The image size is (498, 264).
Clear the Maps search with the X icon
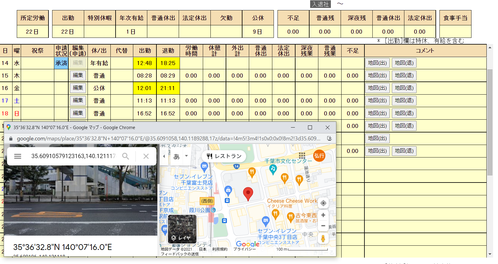[146, 156]
